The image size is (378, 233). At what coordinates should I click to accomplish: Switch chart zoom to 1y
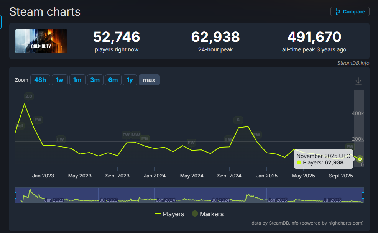point(130,80)
